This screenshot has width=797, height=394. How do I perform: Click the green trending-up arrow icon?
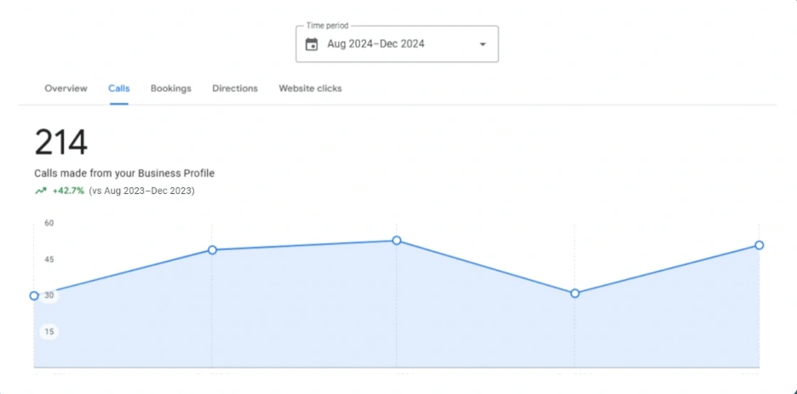(x=41, y=191)
